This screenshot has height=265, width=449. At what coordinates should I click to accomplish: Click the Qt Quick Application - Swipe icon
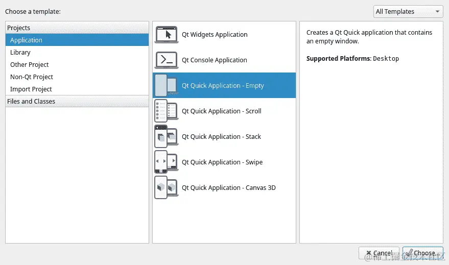(167, 162)
